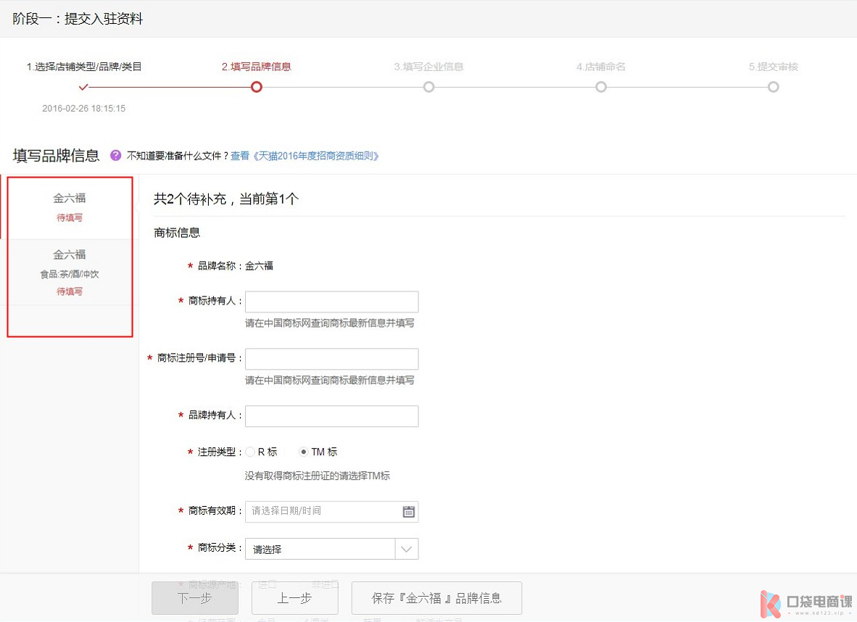This screenshot has height=622, width=857.
Task: Select first 金六福 brand entry in sidebar
Action: pos(70,207)
